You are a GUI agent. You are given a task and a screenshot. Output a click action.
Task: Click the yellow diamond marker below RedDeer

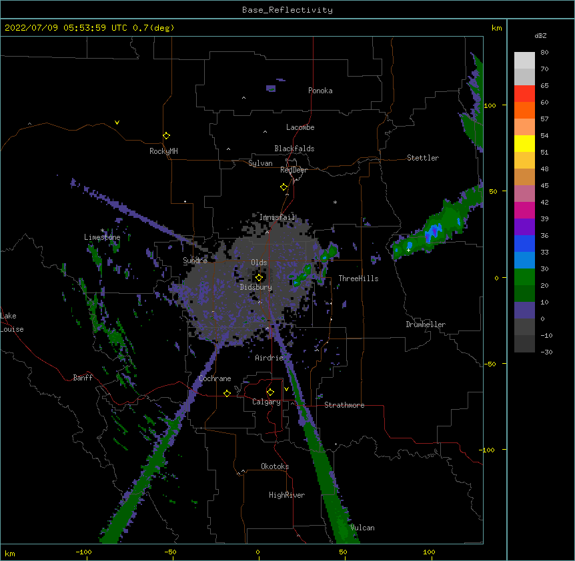click(283, 187)
